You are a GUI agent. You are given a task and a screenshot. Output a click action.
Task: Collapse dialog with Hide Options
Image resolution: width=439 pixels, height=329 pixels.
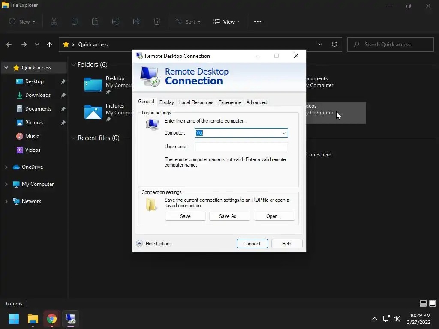point(154,244)
